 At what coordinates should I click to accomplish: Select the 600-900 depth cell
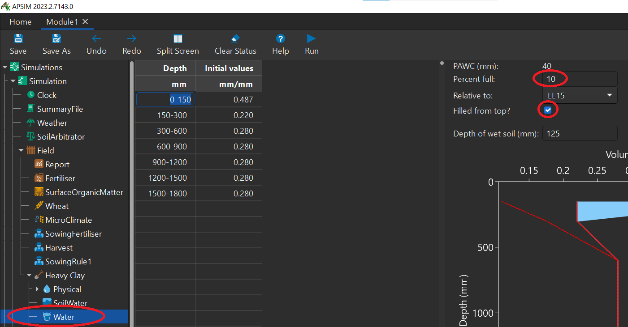(x=165, y=147)
